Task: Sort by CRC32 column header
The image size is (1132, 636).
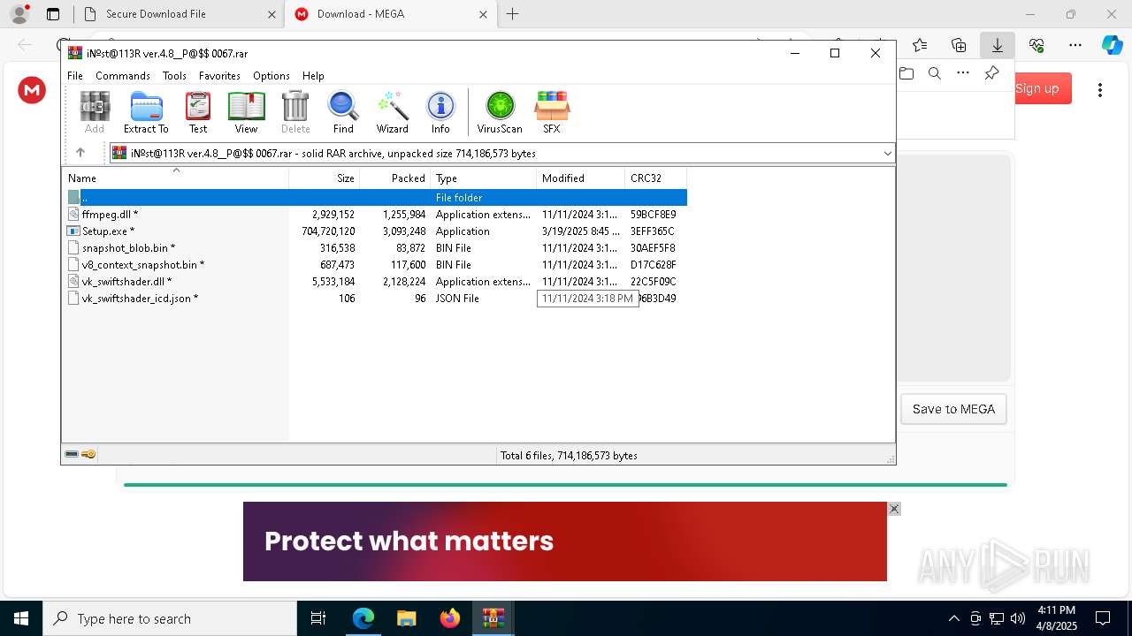Action: pyautogui.click(x=656, y=178)
